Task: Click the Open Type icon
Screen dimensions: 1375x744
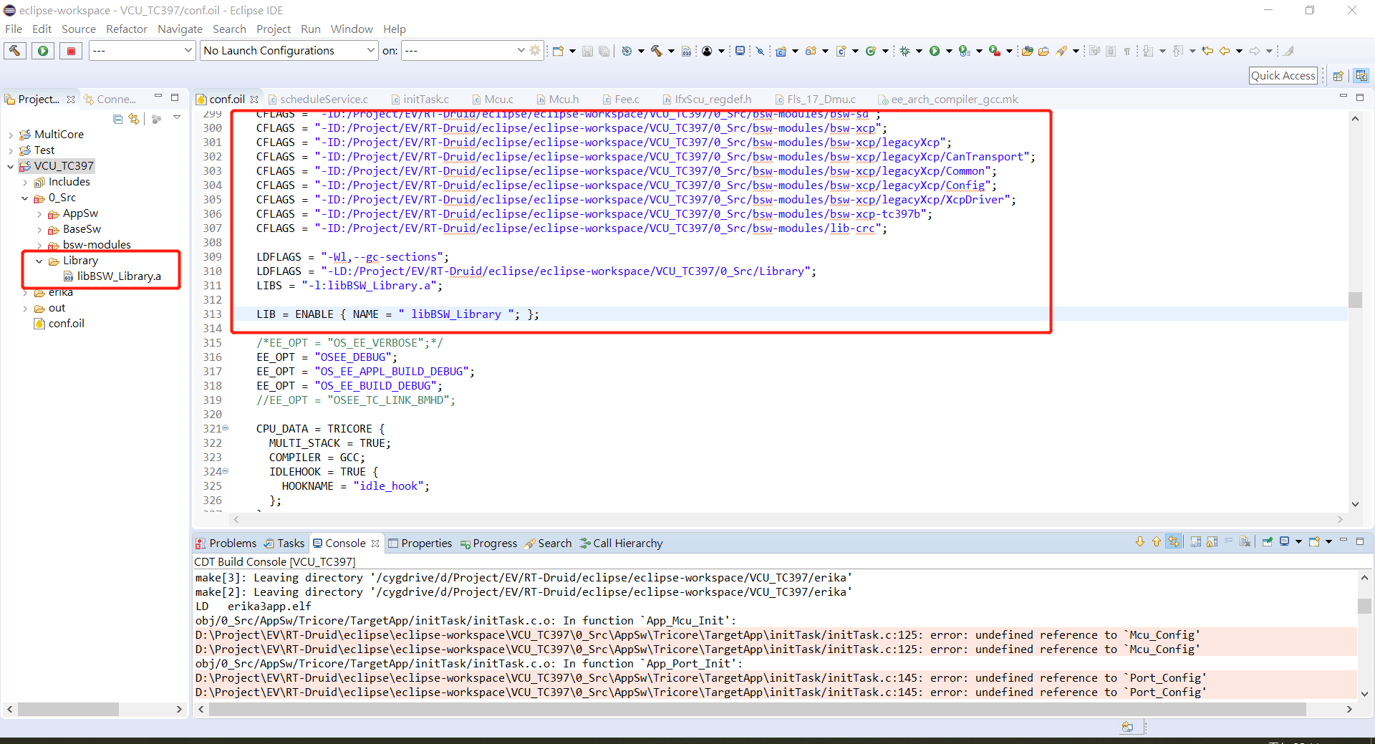Action: click(x=1027, y=51)
